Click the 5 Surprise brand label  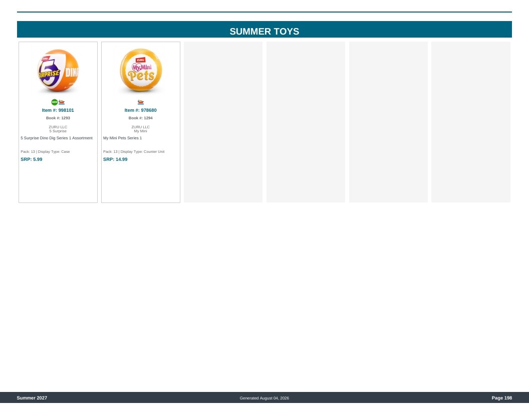pyautogui.click(x=58, y=131)
